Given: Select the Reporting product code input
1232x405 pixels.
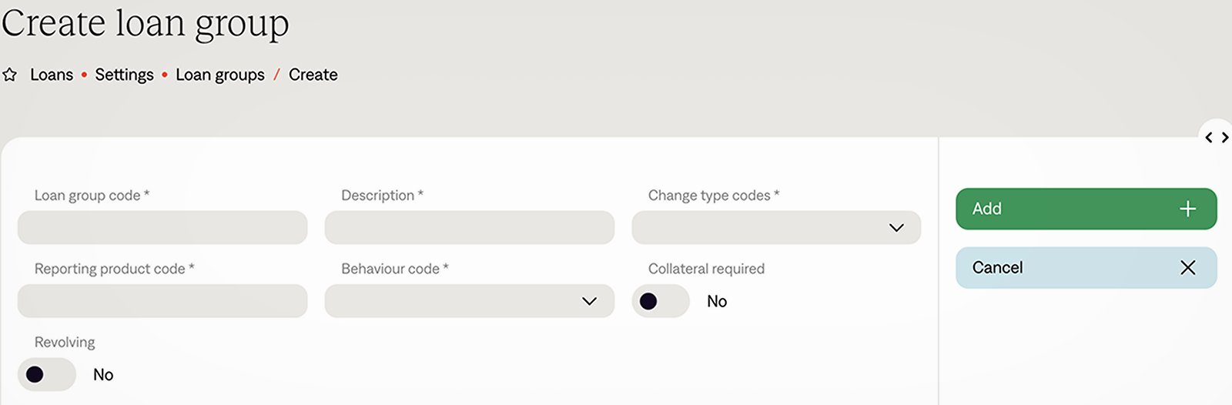Looking at the screenshot, I should (162, 301).
